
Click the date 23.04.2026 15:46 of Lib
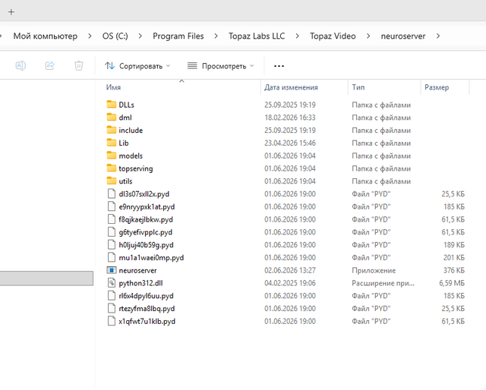pos(290,143)
